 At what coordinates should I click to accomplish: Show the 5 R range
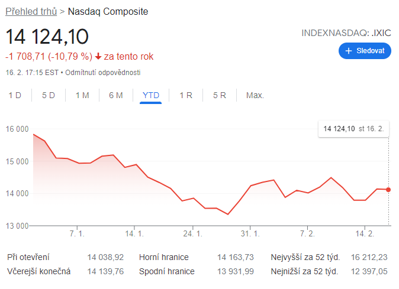click(220, 95)
